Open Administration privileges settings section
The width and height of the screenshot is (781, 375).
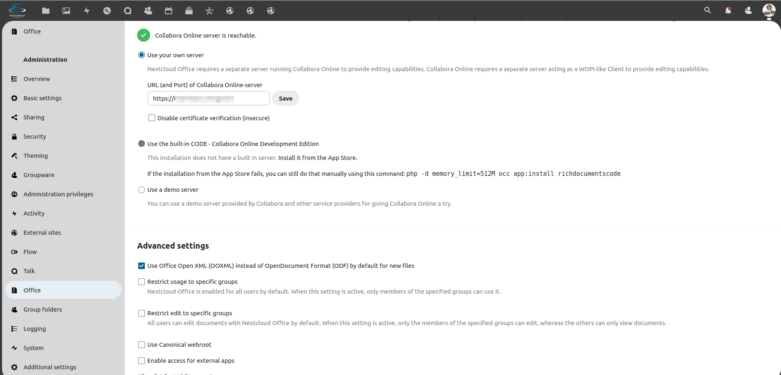tap(63, 194)
